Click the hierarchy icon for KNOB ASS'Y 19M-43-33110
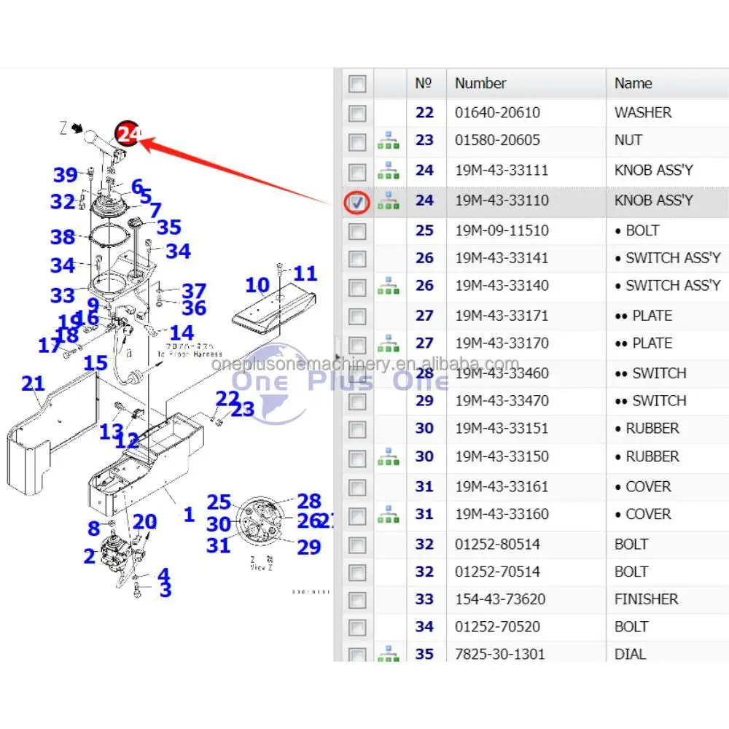The width and height of the screenshot is (729, 729). coord(389,200)
